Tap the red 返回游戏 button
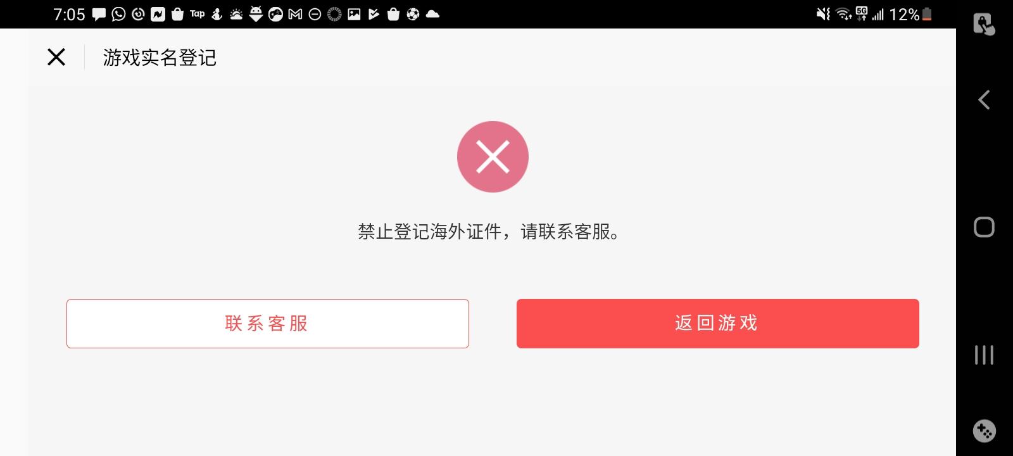 [x=718, y=324]
